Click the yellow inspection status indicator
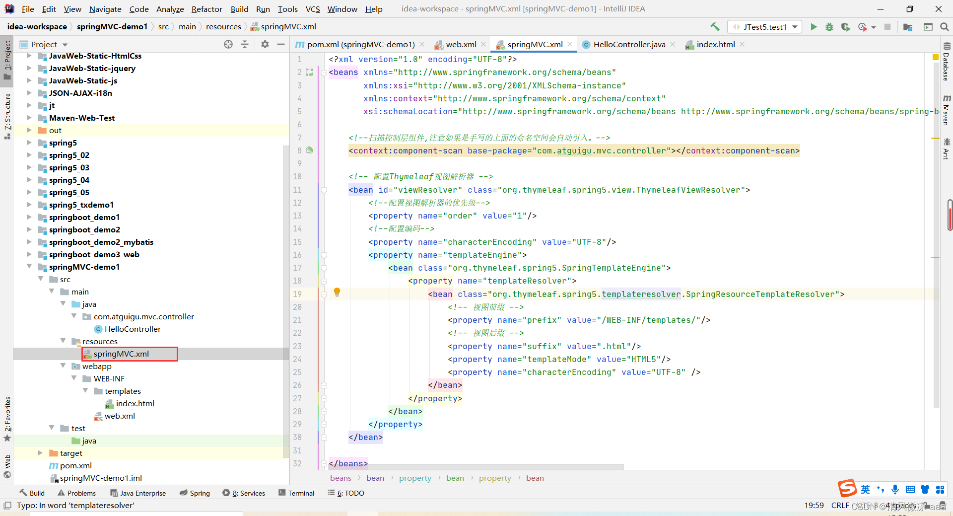The image size is (953, 516). (x=935, y=57)
